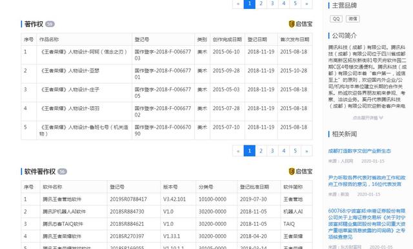The image size is (413, 249).
Task: Click the 作品名称 column header
Action: [x=49, y=39]
